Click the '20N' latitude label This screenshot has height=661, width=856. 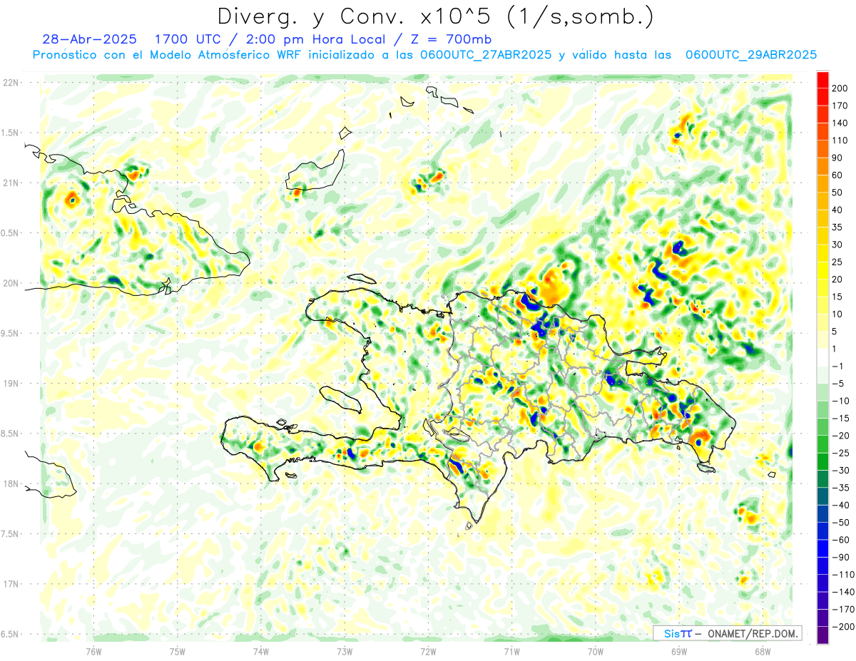tap(11, 283)
